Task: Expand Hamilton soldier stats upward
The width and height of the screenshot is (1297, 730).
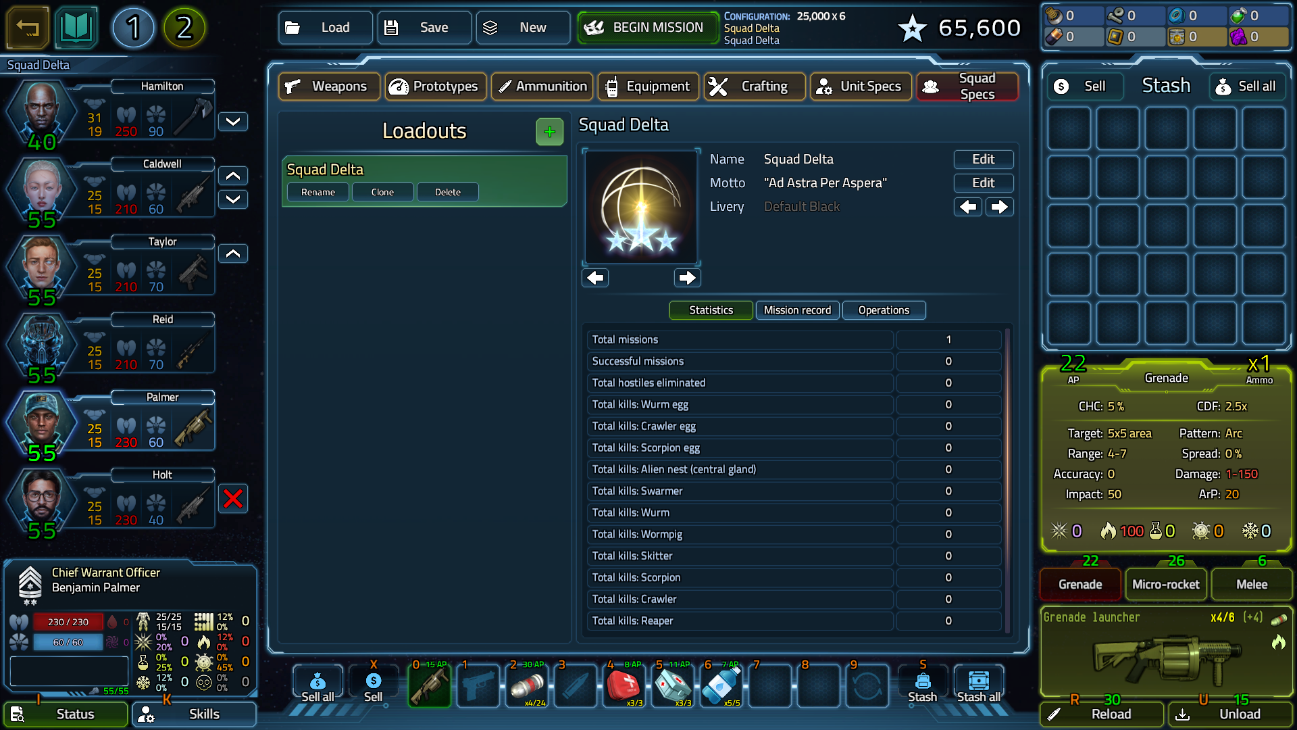Action: click(233, 121)
